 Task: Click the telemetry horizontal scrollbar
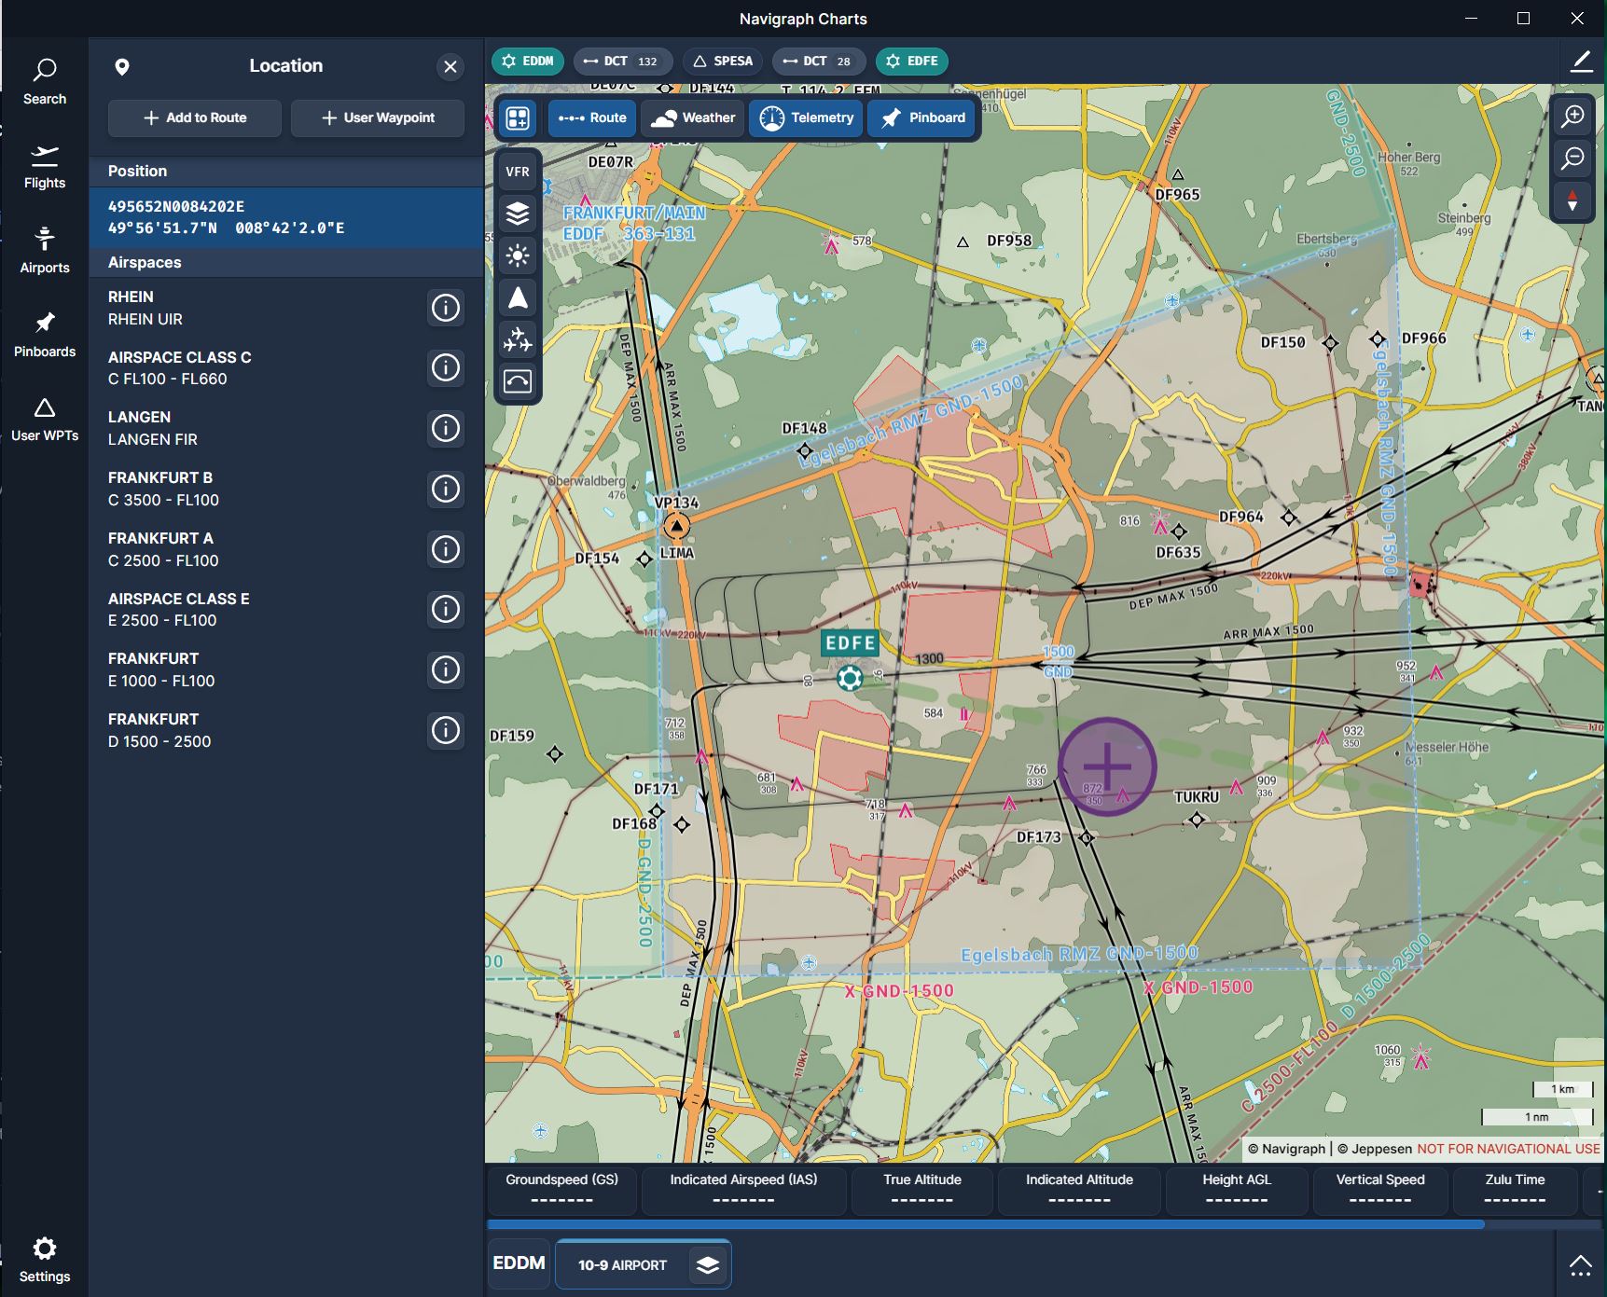point(986,1224)
